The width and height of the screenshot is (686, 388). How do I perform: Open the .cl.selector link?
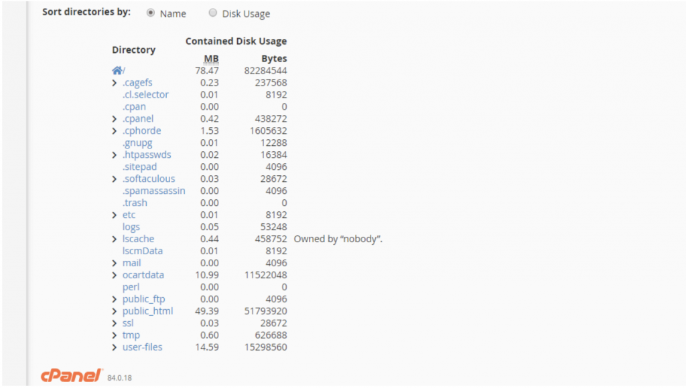(145, 94)
